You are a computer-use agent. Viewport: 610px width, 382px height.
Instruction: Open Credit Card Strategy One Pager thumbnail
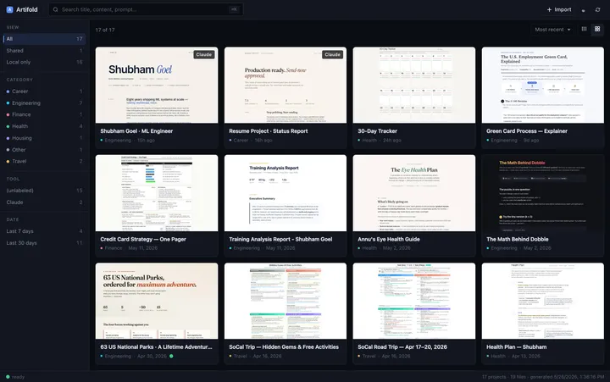pos(157,193)
